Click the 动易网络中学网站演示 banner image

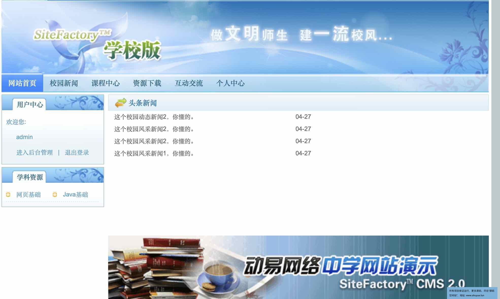tap(298, 267)
